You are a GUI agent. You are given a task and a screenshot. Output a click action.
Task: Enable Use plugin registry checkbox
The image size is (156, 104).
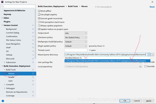39,15
